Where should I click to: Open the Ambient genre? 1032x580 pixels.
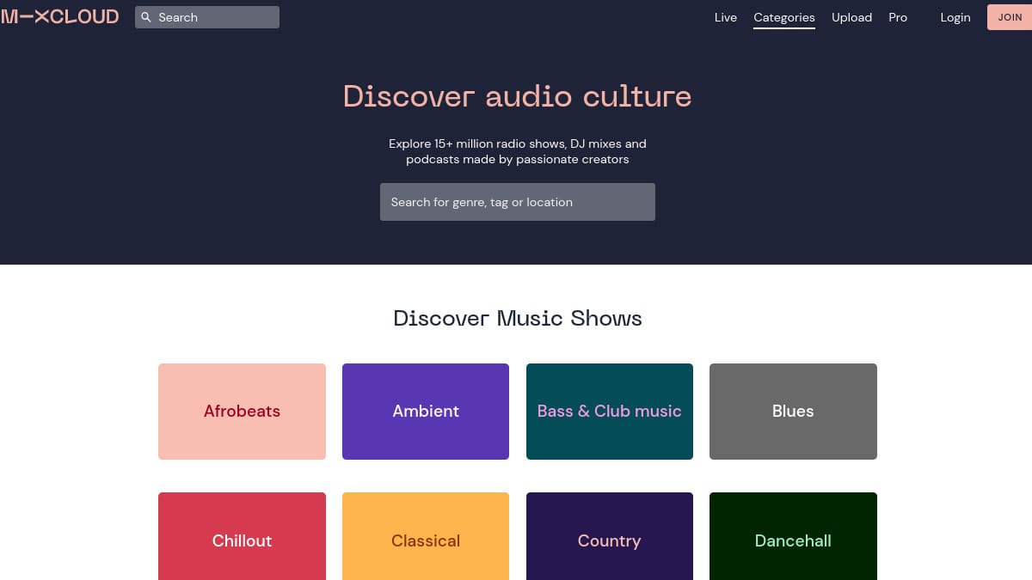coord(426,411)
